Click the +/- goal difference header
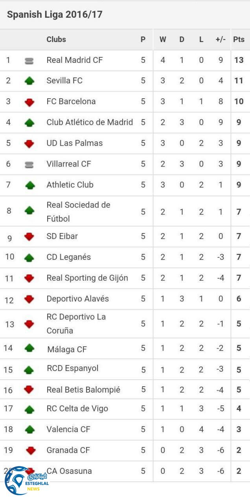 coord(221,39)
